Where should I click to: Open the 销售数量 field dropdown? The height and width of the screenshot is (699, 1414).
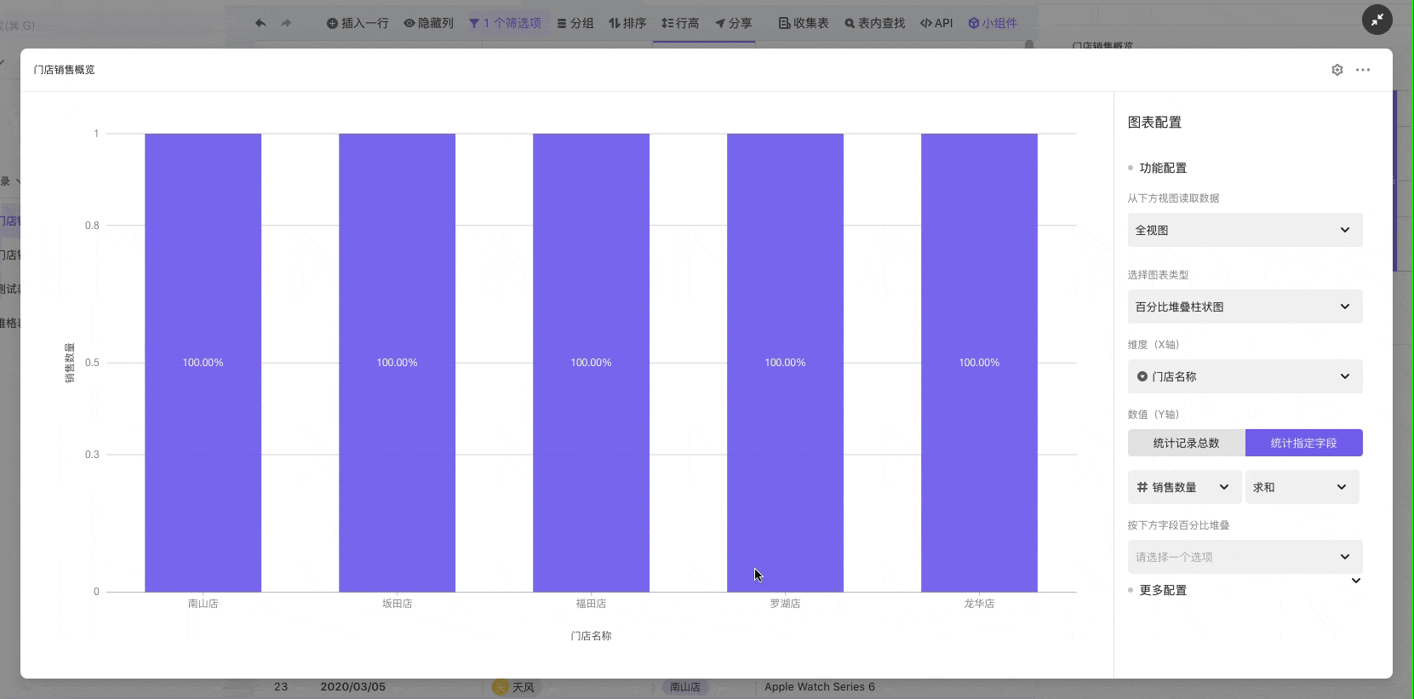pos(1183,487)
